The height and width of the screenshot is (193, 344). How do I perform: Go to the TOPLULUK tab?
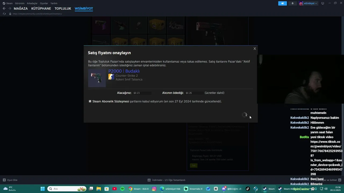click(63, 9)
